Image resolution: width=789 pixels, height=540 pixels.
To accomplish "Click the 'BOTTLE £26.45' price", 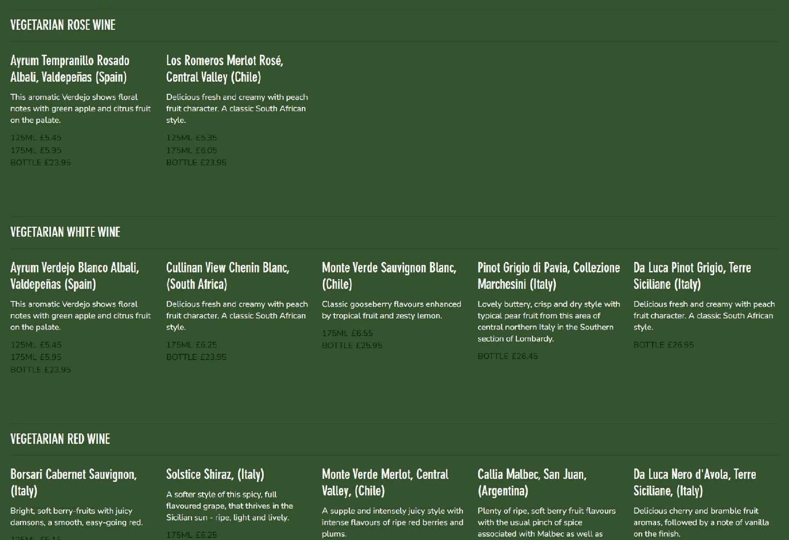I will click(508, 357).
